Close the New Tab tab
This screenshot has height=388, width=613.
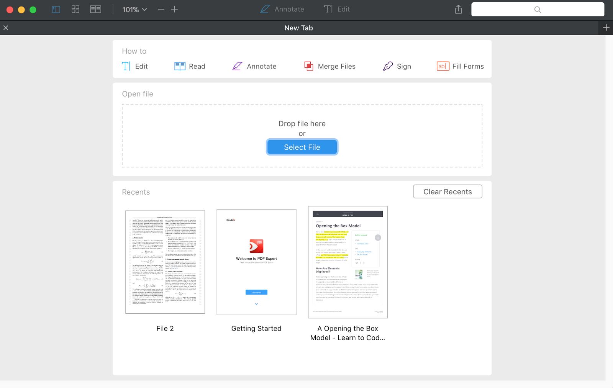6,28
